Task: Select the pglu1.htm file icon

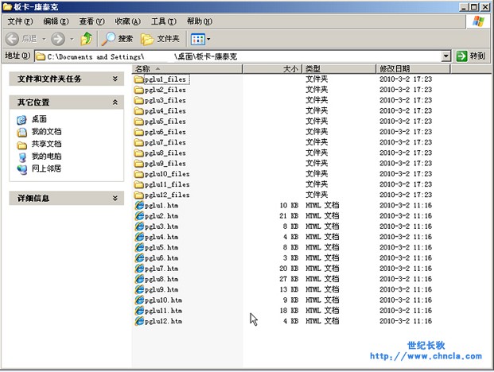Action: click(139, 206)
